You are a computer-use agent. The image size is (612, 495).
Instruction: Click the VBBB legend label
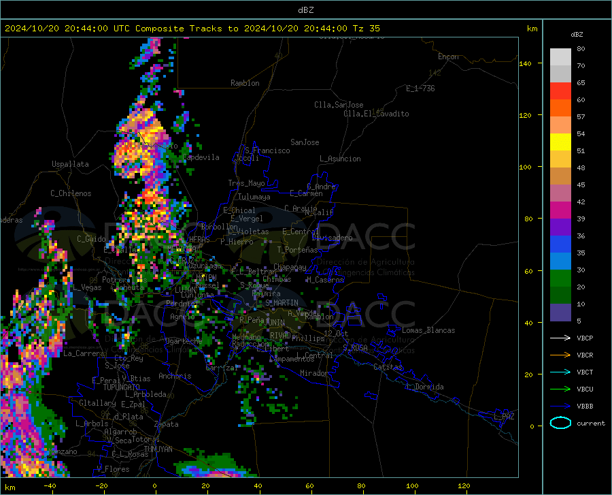[585, 406]
